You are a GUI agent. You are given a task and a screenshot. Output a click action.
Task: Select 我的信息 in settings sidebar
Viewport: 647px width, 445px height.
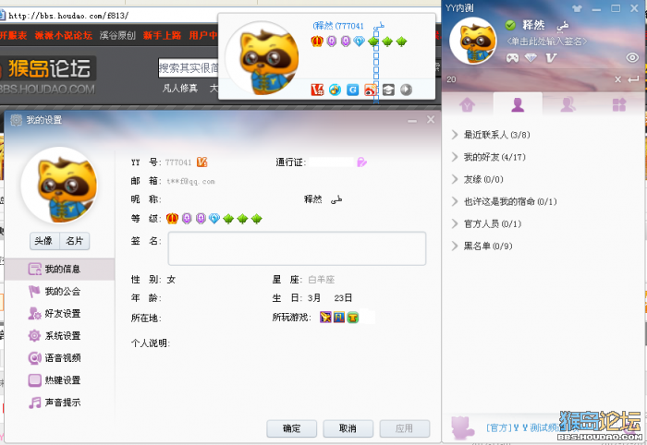[59, 270]
